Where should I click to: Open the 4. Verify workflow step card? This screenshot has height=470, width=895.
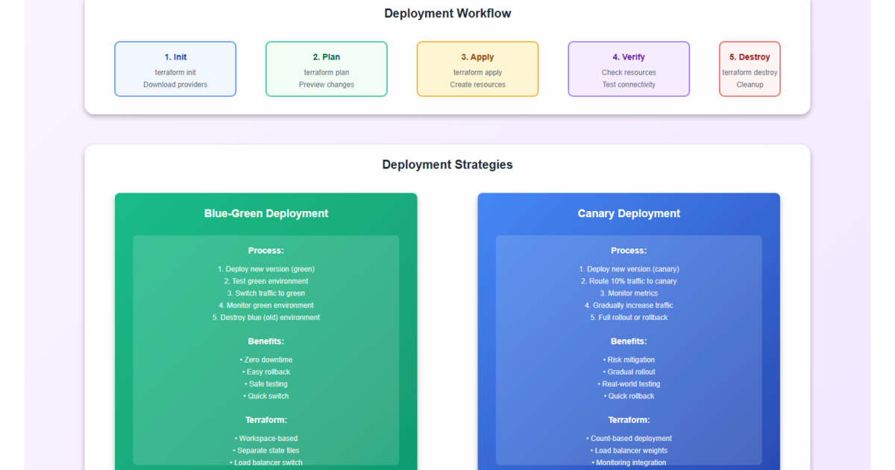[x=629, y=69]
